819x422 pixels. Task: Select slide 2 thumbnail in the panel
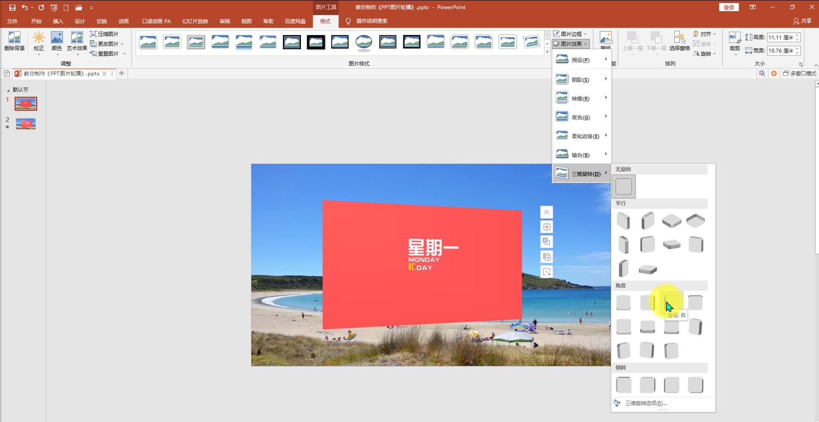coord(26,124)
